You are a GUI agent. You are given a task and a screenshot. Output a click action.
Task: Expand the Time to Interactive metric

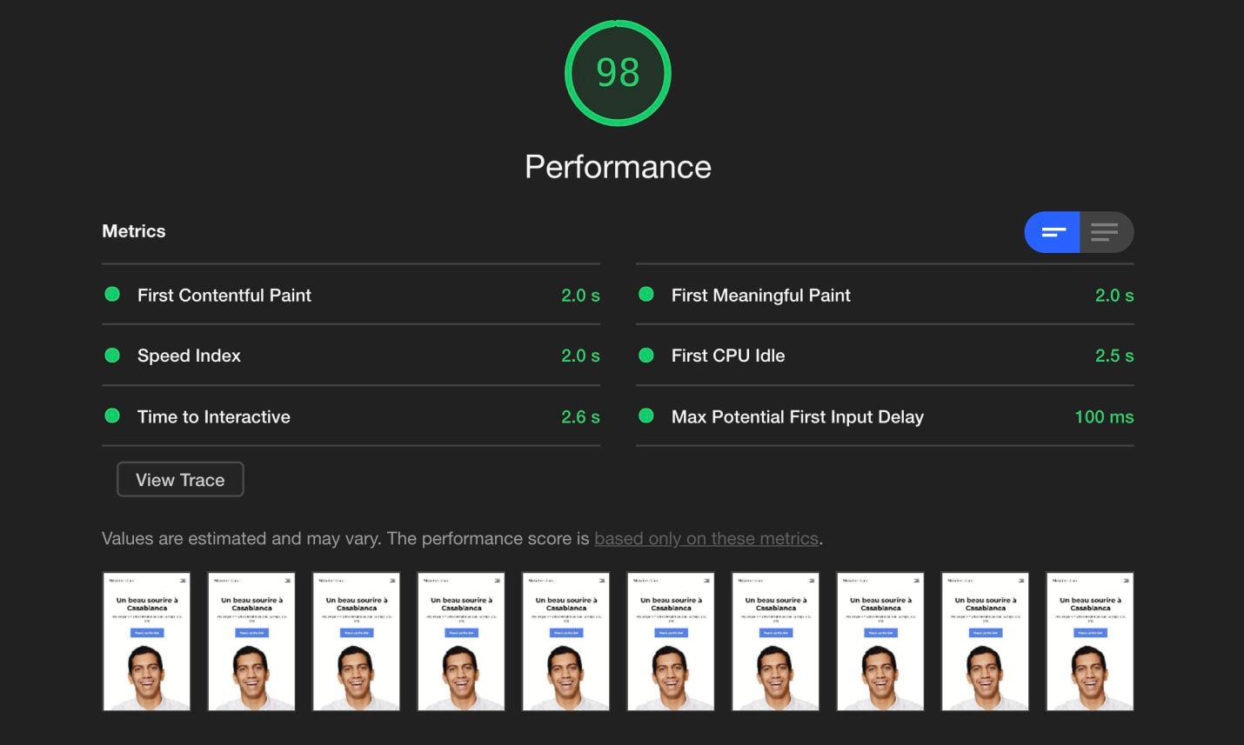pos(351,416)
